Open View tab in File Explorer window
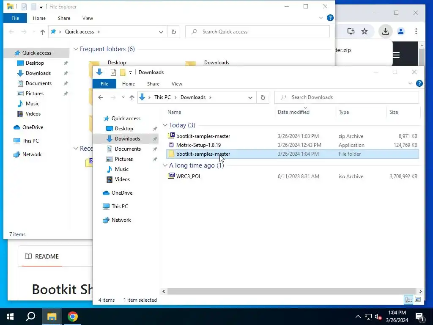The height and width of the screenshot is (325, 433). tap(88, 18)
